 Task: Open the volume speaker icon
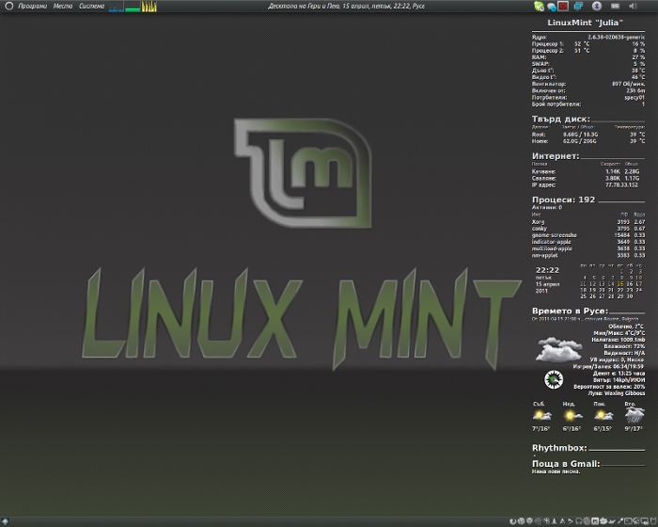click(633, 6)
